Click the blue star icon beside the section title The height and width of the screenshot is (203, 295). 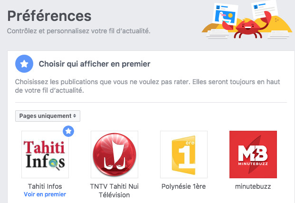point(24,63)
